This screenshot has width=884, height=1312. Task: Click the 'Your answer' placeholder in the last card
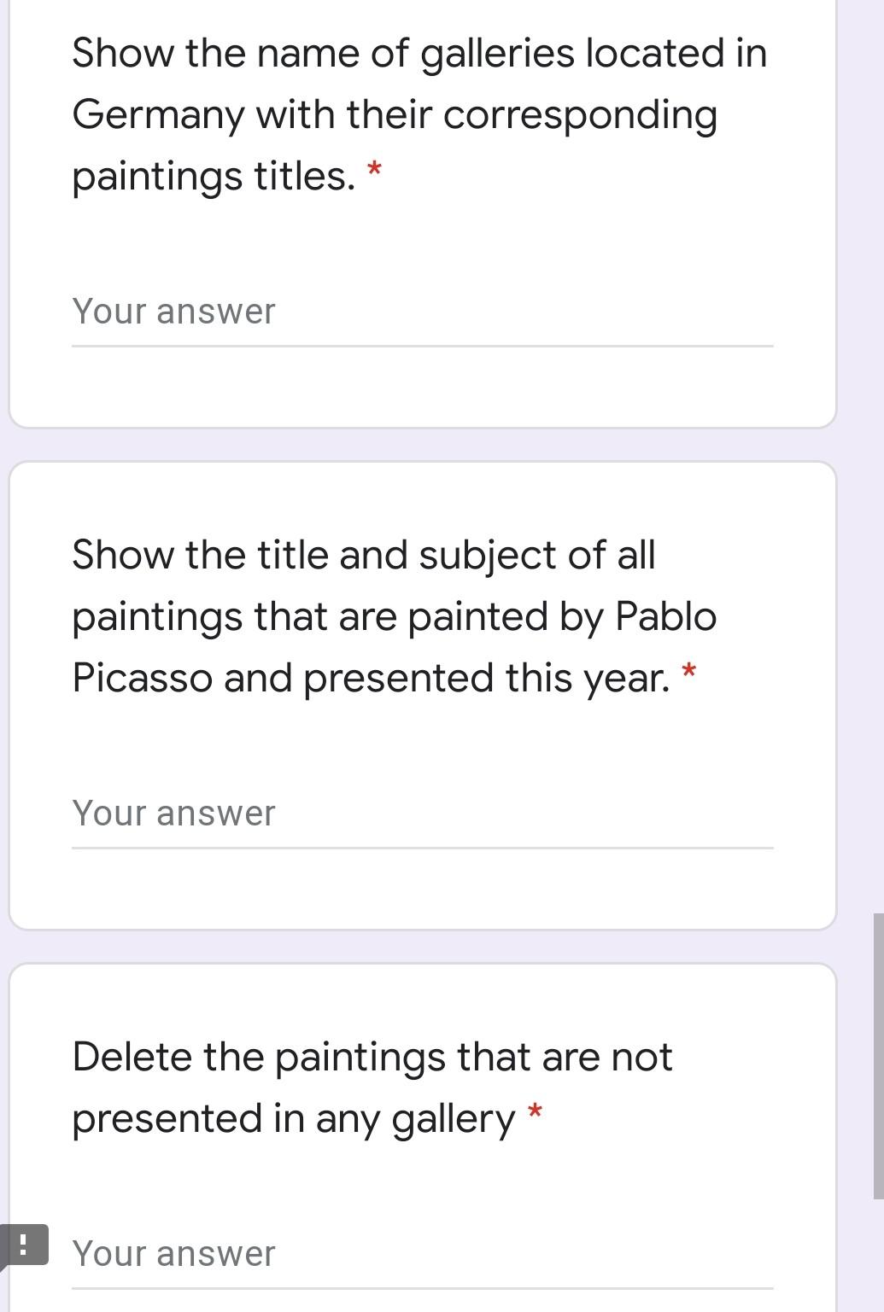tap(173, 1253)
